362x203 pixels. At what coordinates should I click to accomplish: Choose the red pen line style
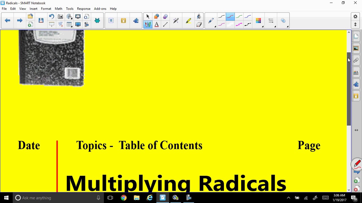(230, 17)
